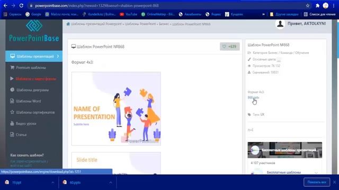Click the address bar URL
Image resolution: width=339 pixels, height=190 pixels.
pyautogui.click(x=97, y=6)
